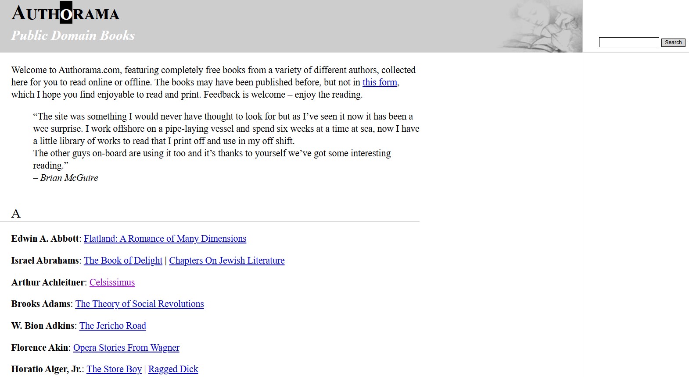This screenshot has width=689, height=377.
Task: Open the 'this form' link
Action: 380,82
